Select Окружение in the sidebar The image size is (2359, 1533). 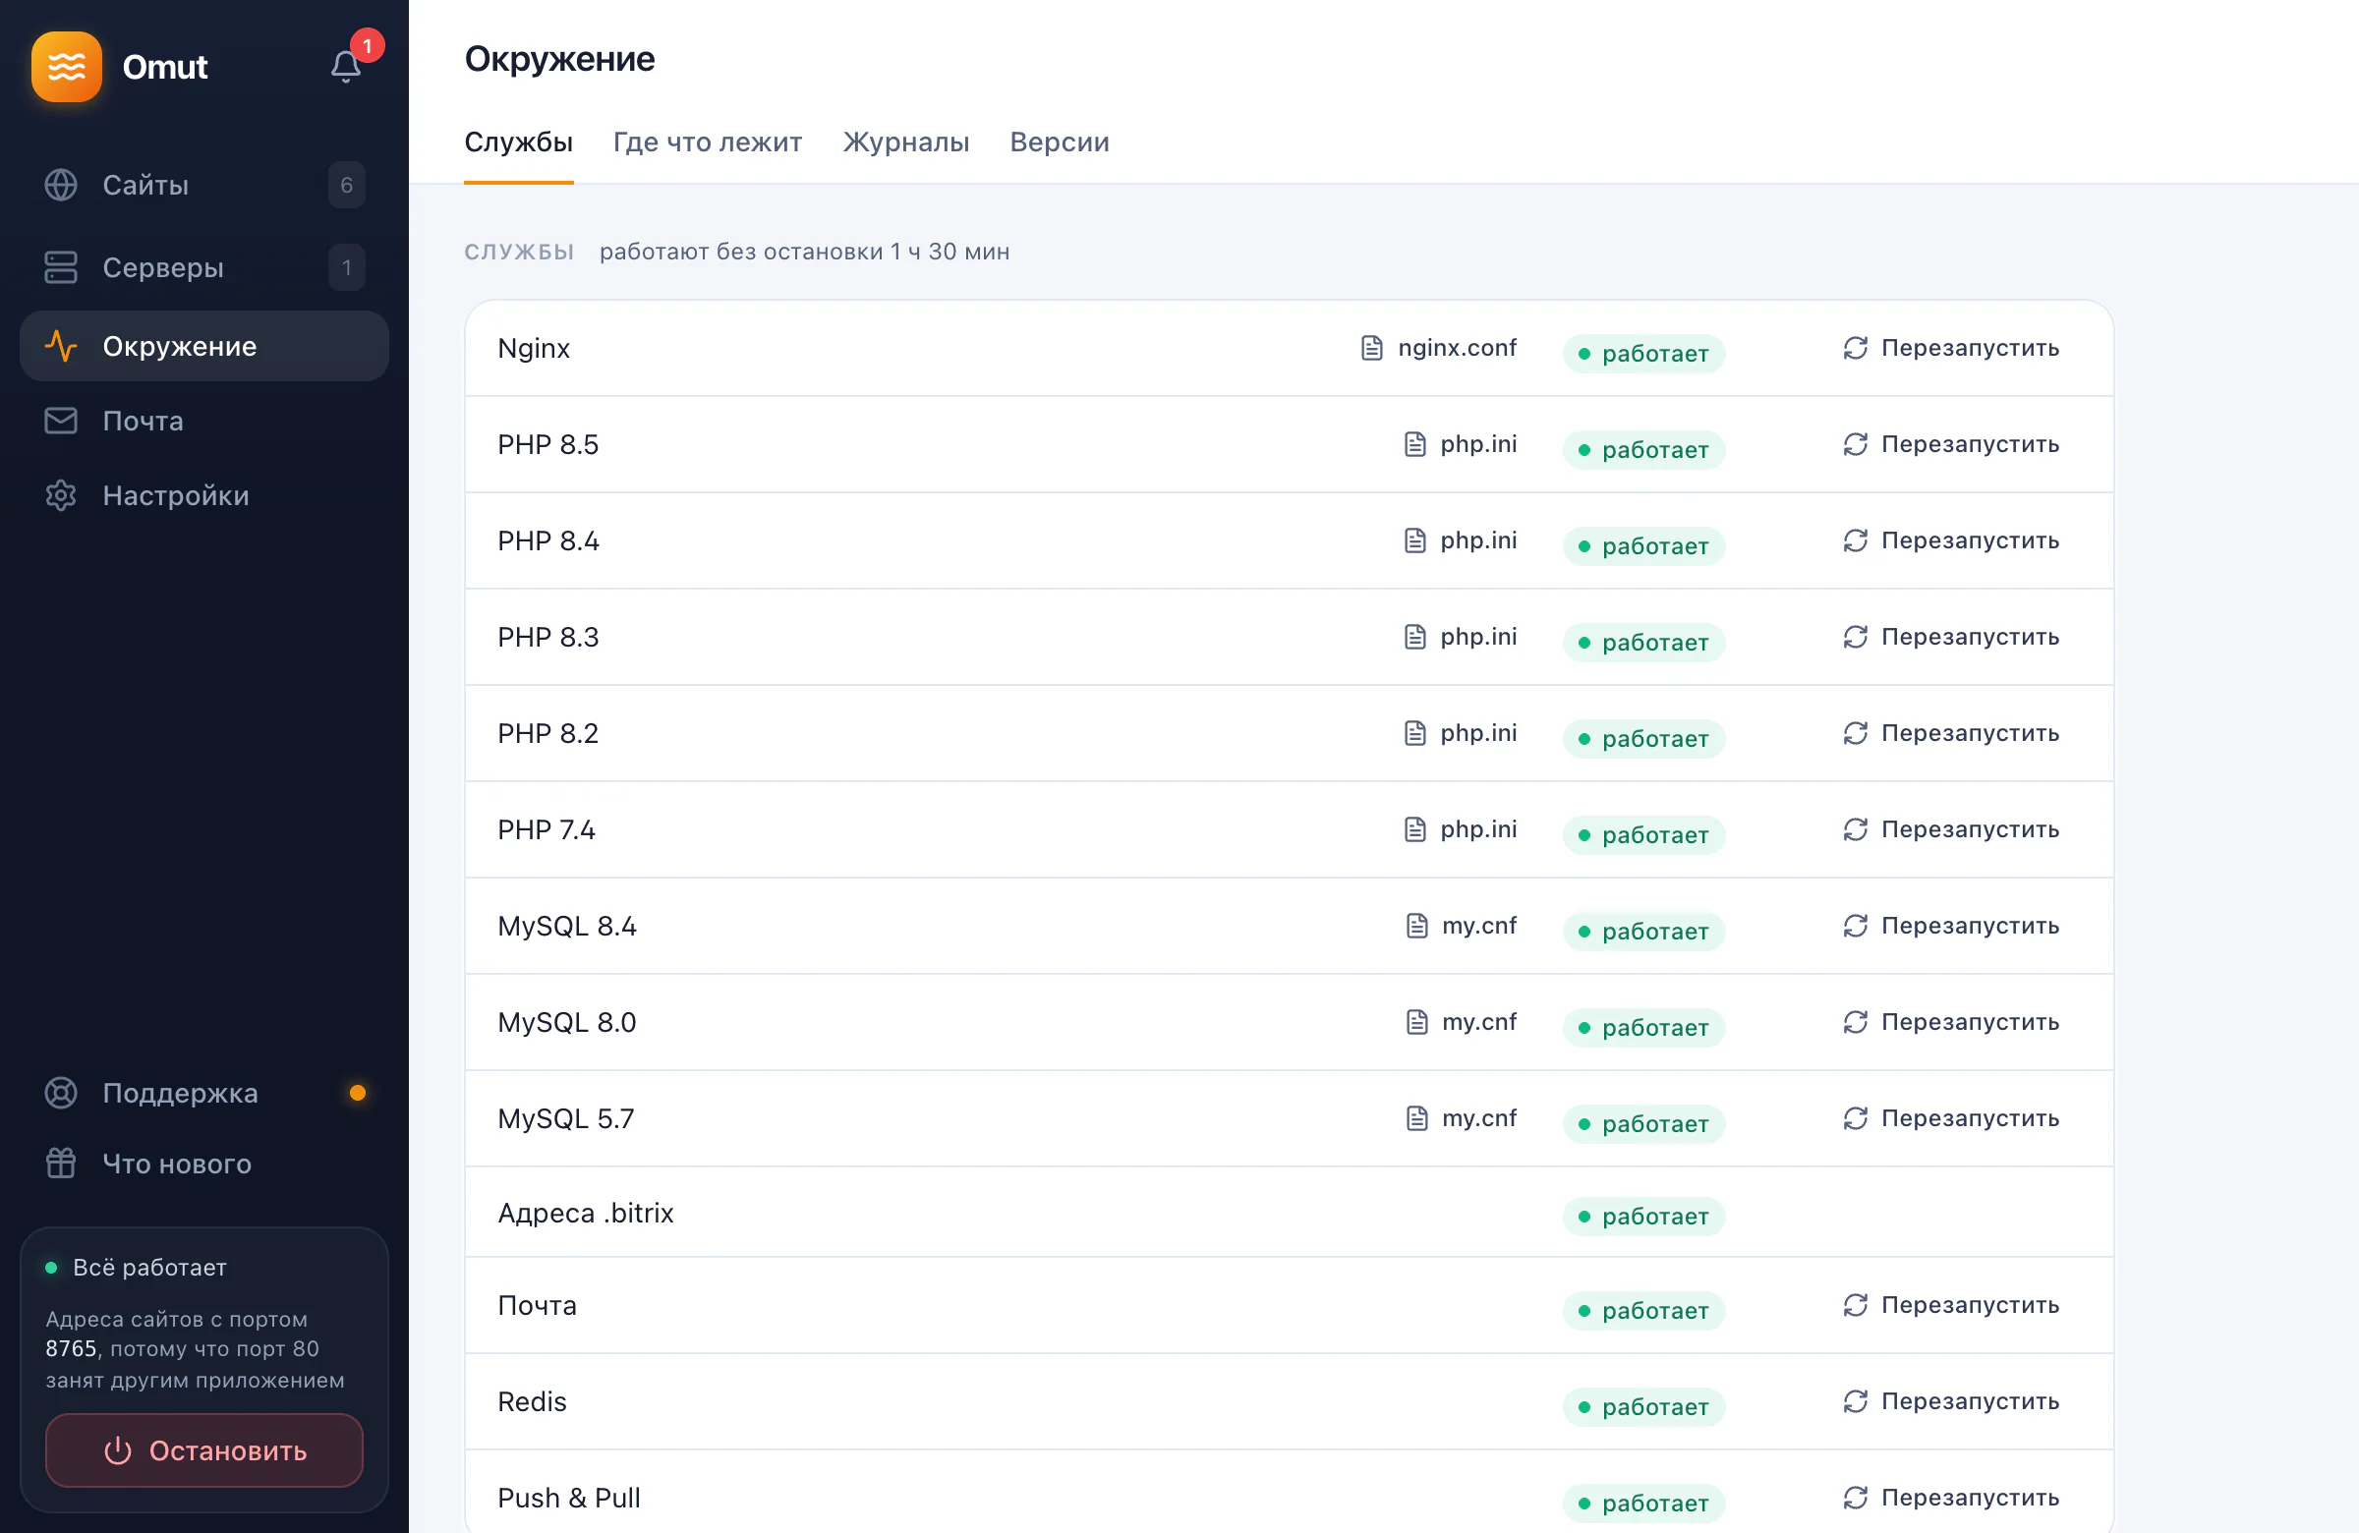coord(204,346)
